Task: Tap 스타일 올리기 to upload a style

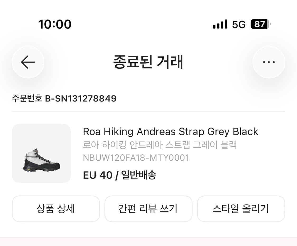Action: 241,208
